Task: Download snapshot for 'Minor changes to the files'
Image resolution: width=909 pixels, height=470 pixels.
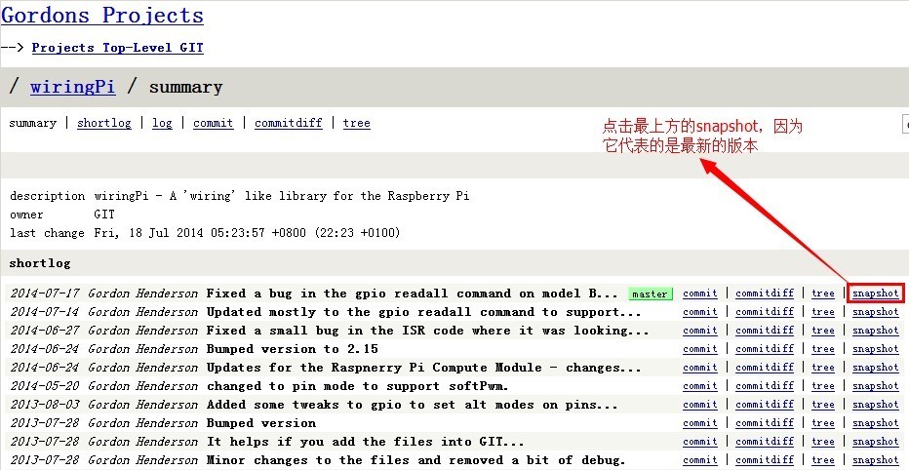Action: 876,460
